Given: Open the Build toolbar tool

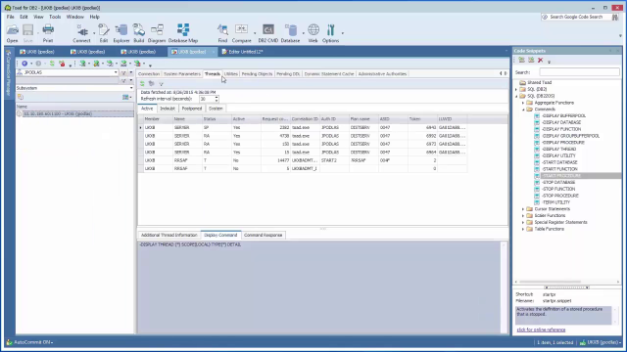Looking at the screenshot, I should click(139, 33).
